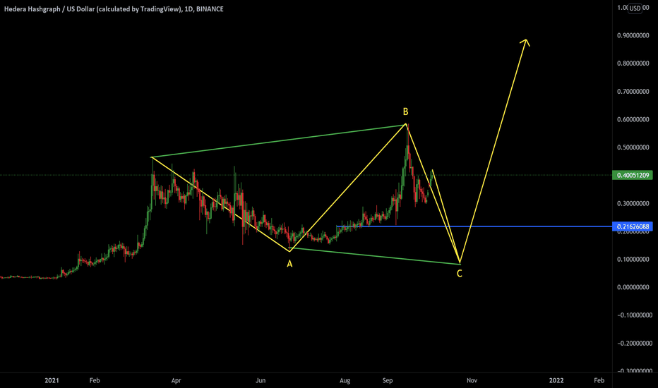The image size is (658, 388).
Task: Click the green 0.40051209 current price label
Action: click(633, 176)
